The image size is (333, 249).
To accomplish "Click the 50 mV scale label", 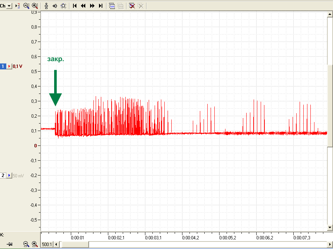I will [x=18, y=176].
